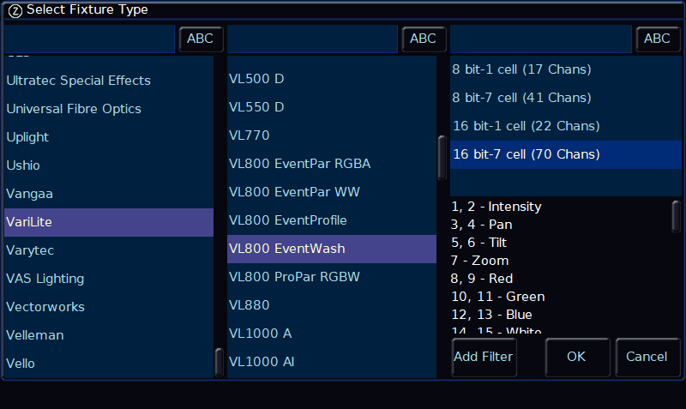This screenshot has height=409, width=686.
Task: Click the fixture model list scrollbar handle
Action: tap(442, 158)
